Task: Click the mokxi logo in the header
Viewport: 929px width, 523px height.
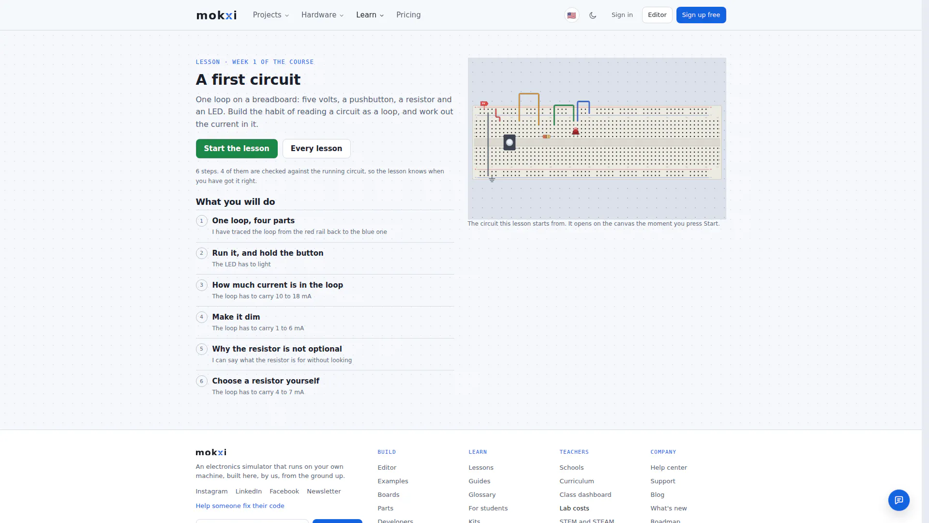Action: coord(216,15)
